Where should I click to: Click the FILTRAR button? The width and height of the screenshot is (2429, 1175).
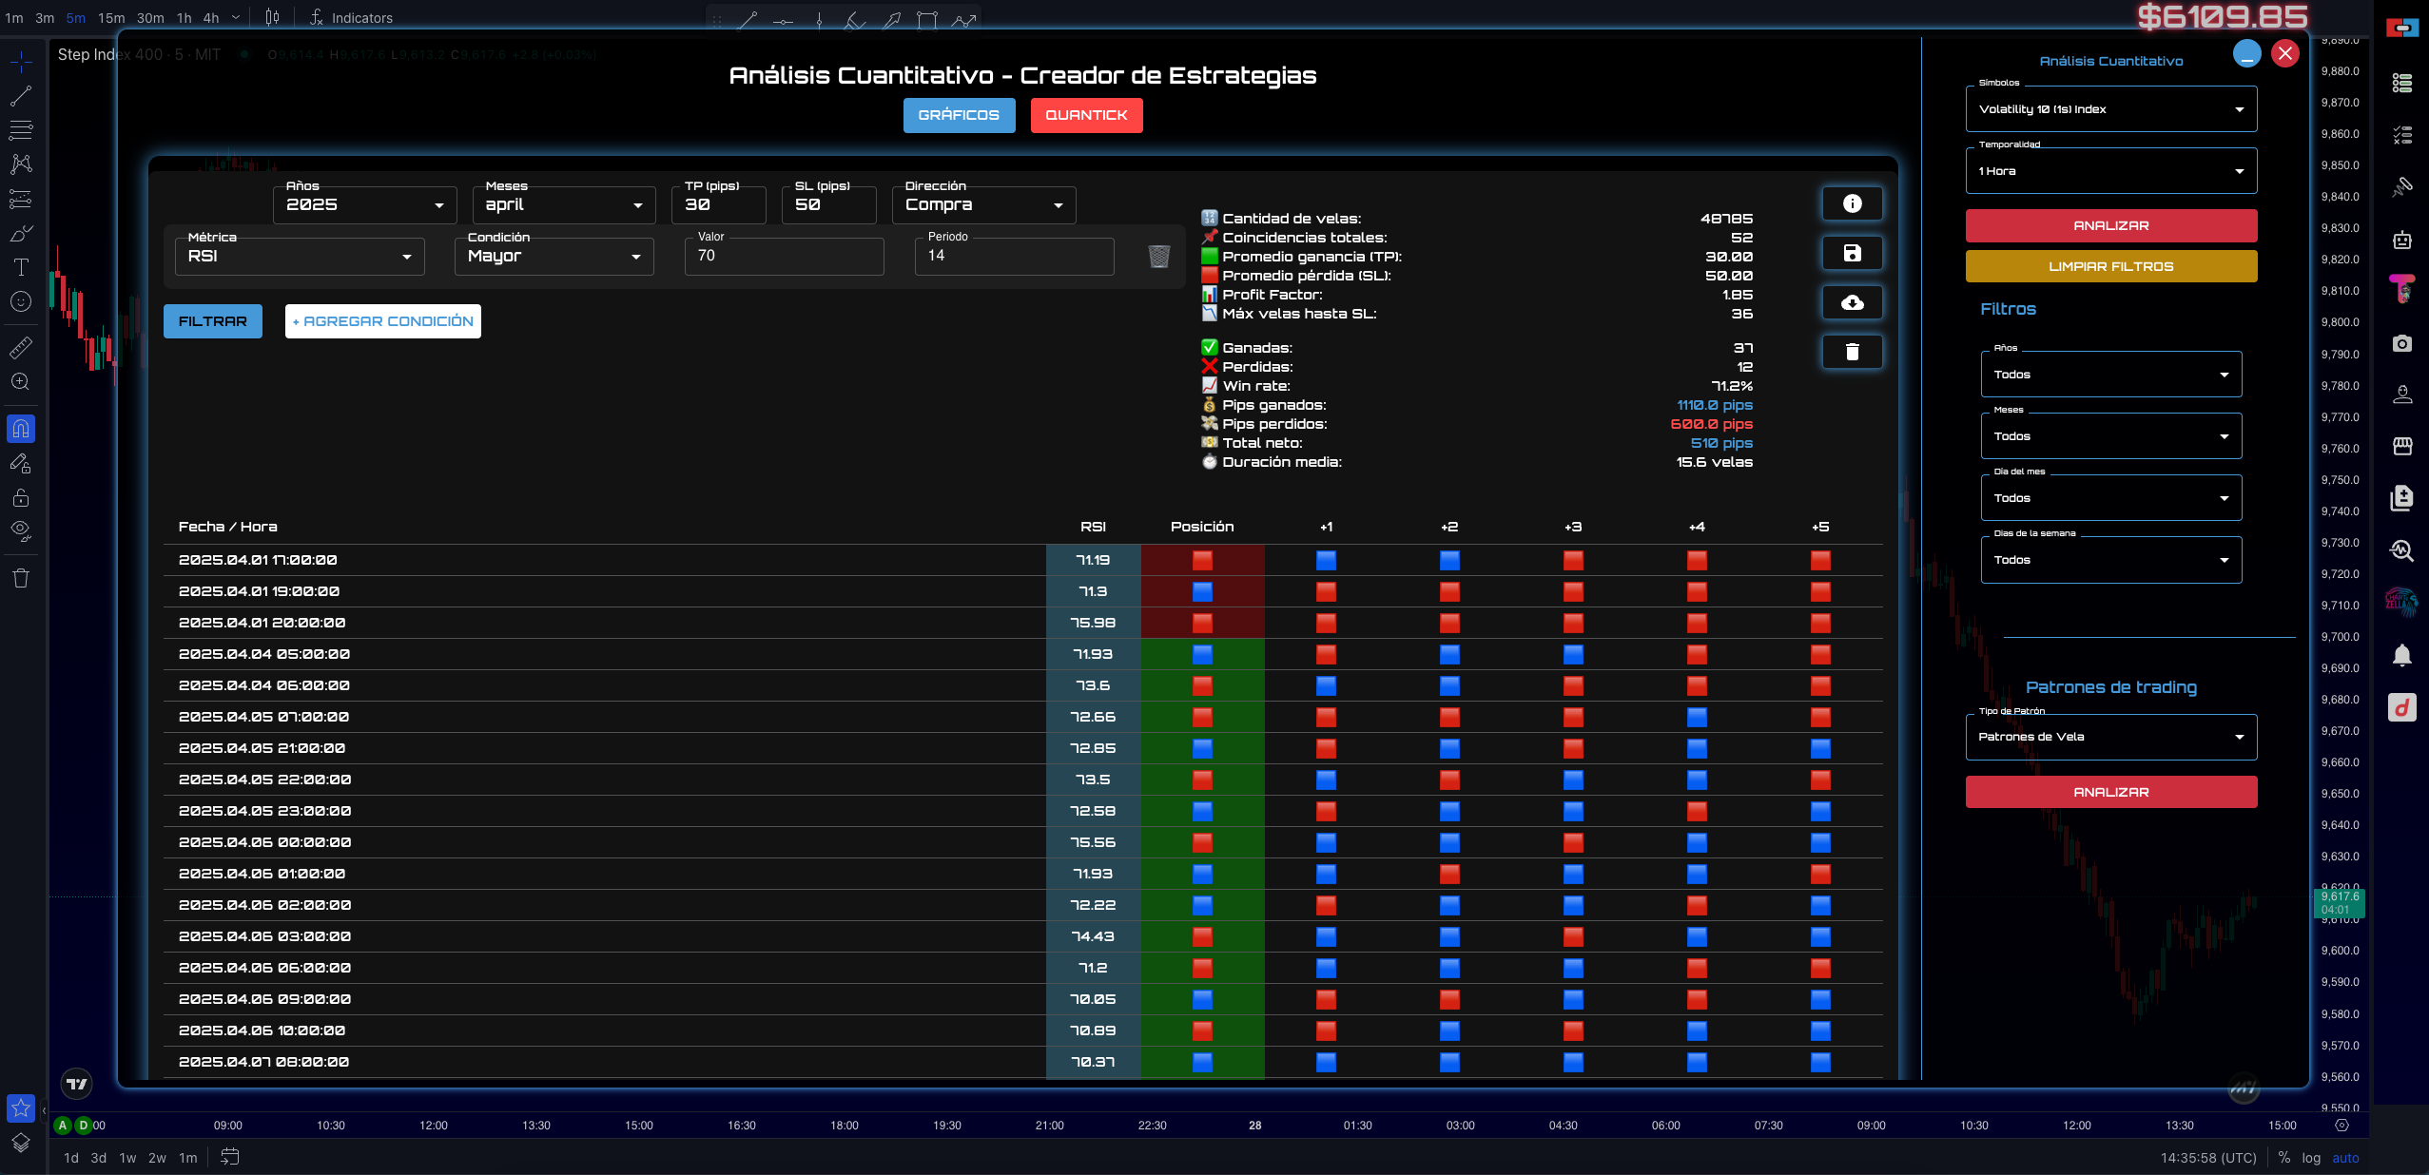[x=213, y=321]
